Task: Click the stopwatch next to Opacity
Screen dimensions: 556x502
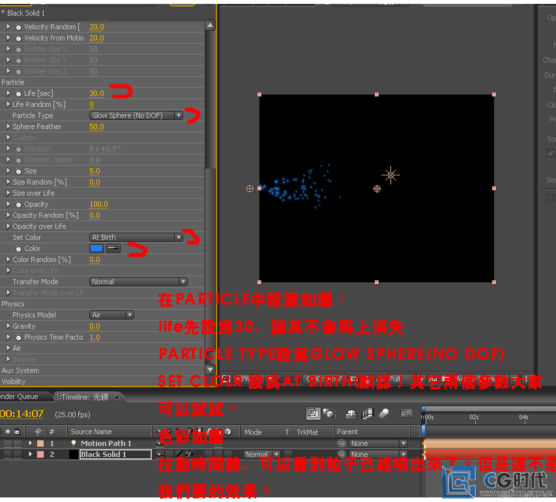Action: [x=18, y=205]
